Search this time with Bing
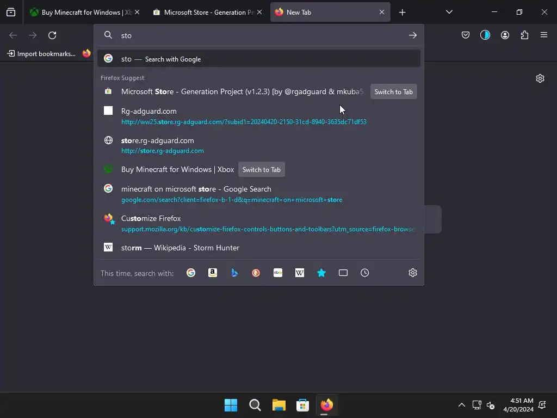 (x=234, y=273)
